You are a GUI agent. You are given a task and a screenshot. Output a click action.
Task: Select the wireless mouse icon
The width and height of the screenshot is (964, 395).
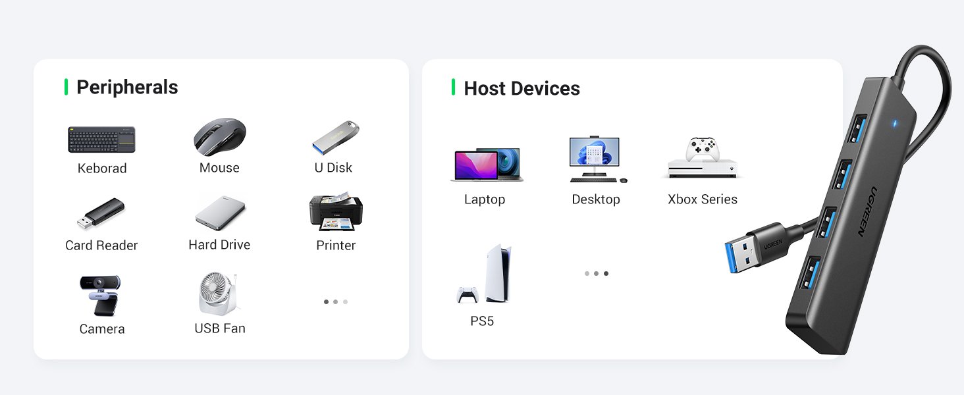(220, 137)
